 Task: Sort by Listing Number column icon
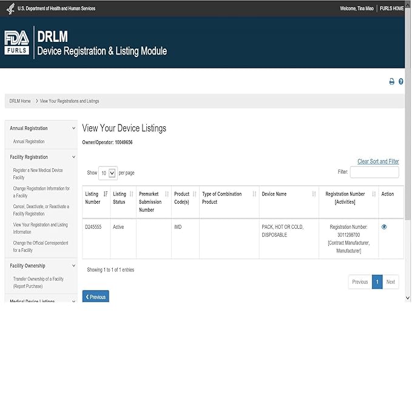pos(106,194)
